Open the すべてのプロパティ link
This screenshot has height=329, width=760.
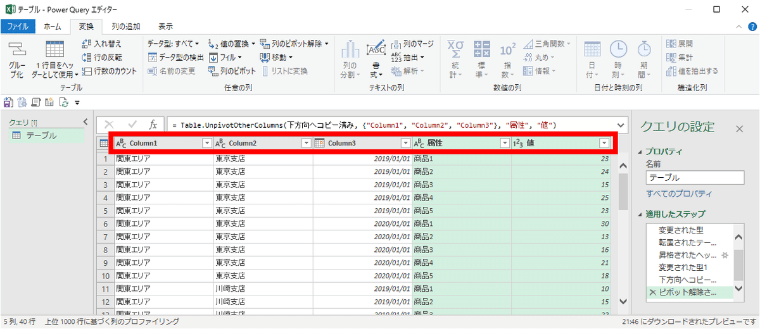tap(679, 193)
